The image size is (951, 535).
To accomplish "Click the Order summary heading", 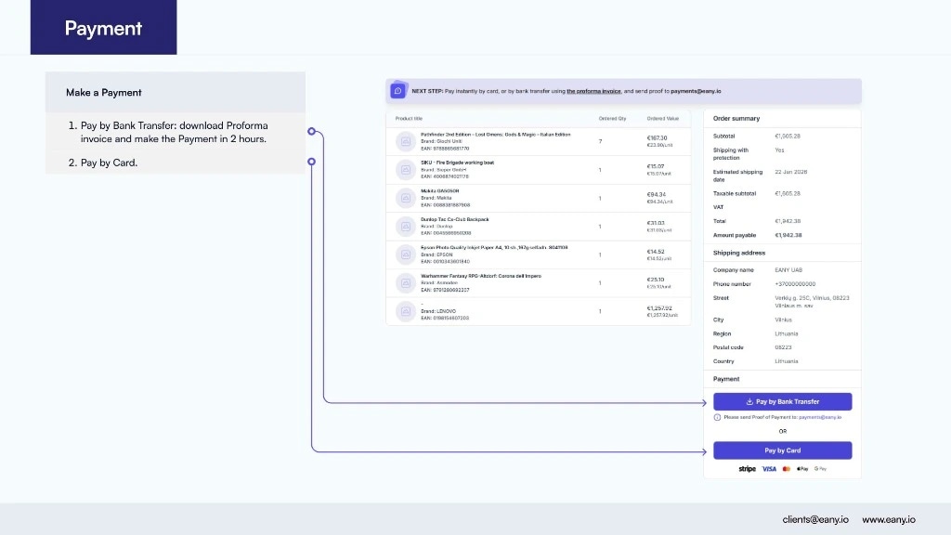I will point(736,118).
